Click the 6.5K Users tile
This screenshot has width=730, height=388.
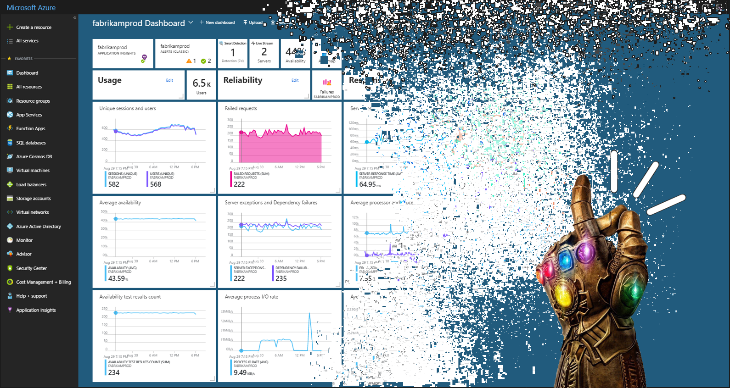point(202,85)
